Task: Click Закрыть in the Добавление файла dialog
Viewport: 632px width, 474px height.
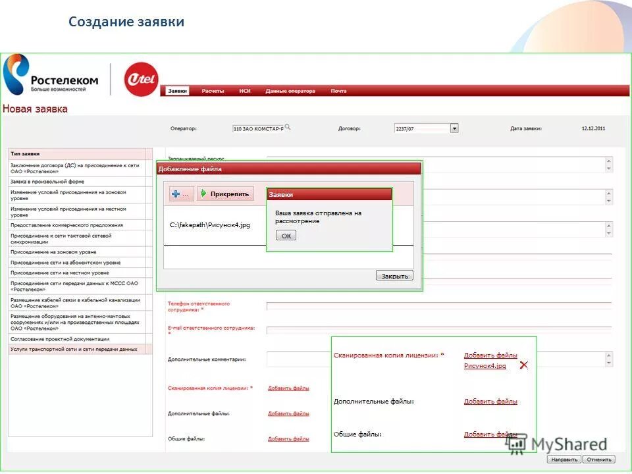Action: (x=394, y=275)
